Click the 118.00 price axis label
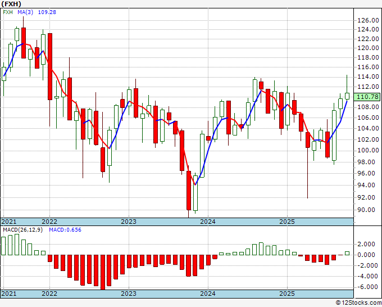 [368, 57]
